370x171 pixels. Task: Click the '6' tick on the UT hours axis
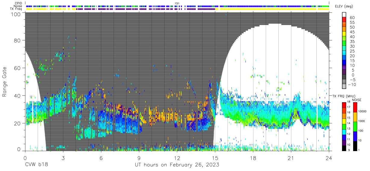(x=101, y=158)
